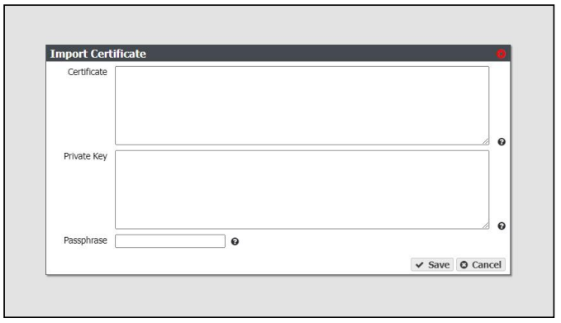Open help icon beside Certificate text area
The image size is (561, 323).
coord(502,142)
